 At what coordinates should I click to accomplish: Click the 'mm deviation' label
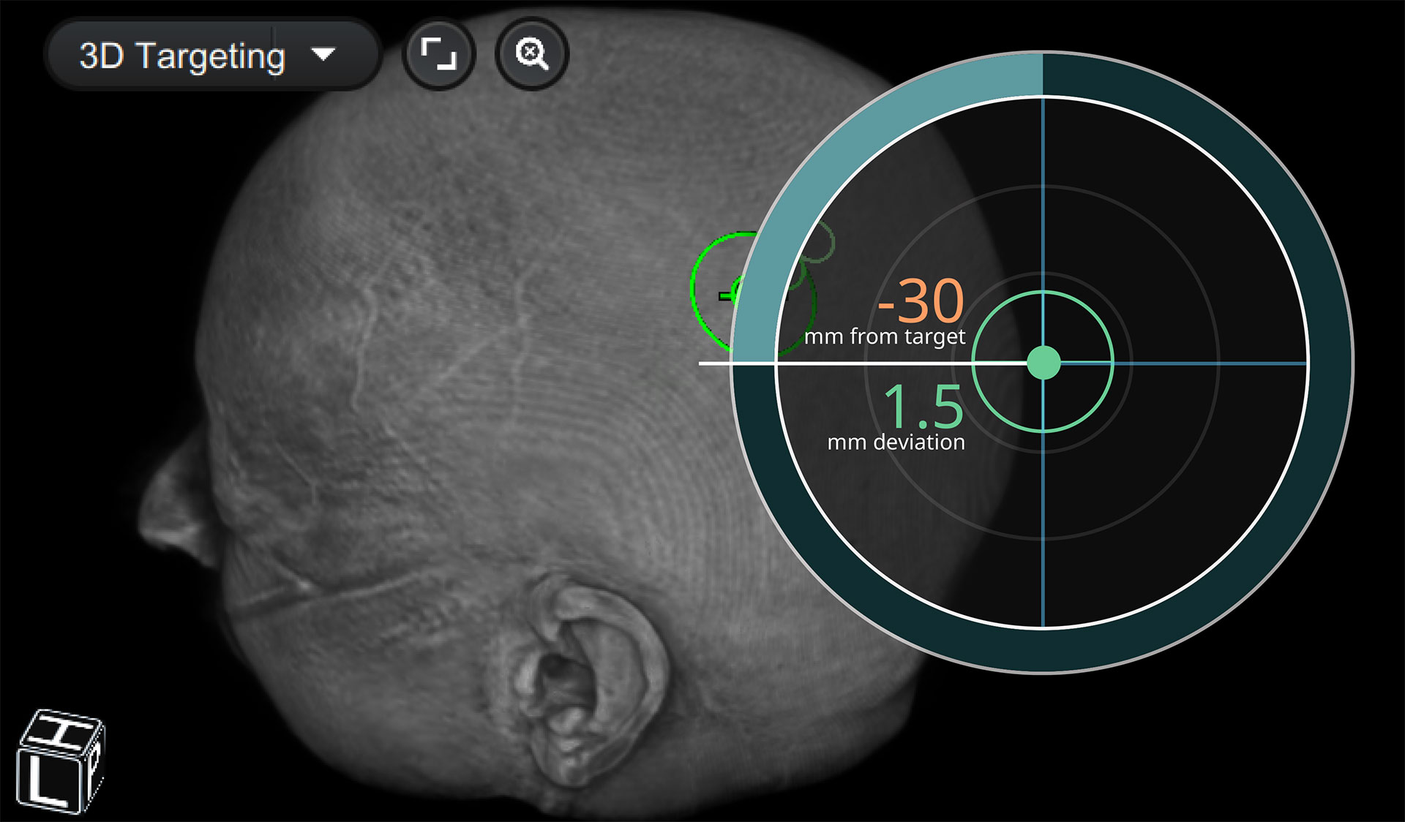pyautogui.click(x=896, y=442)
